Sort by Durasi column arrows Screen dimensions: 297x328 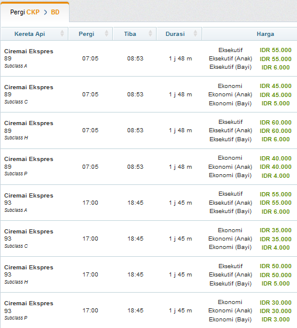click(195, 34)
